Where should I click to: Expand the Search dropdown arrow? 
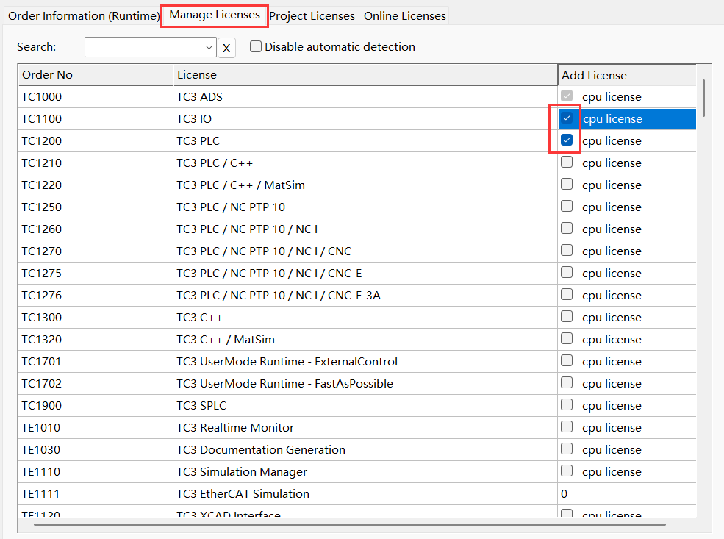pyautogui.click(x=209, y=47)
